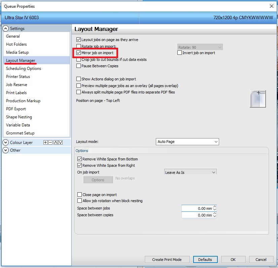
Task: Enable Crop job to cut bounds checkbox
Action: [x=78, y=60]
